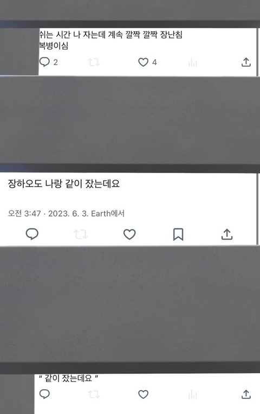
Task: Retweet the '복병이심' tweet
Action: coord(94,62)
